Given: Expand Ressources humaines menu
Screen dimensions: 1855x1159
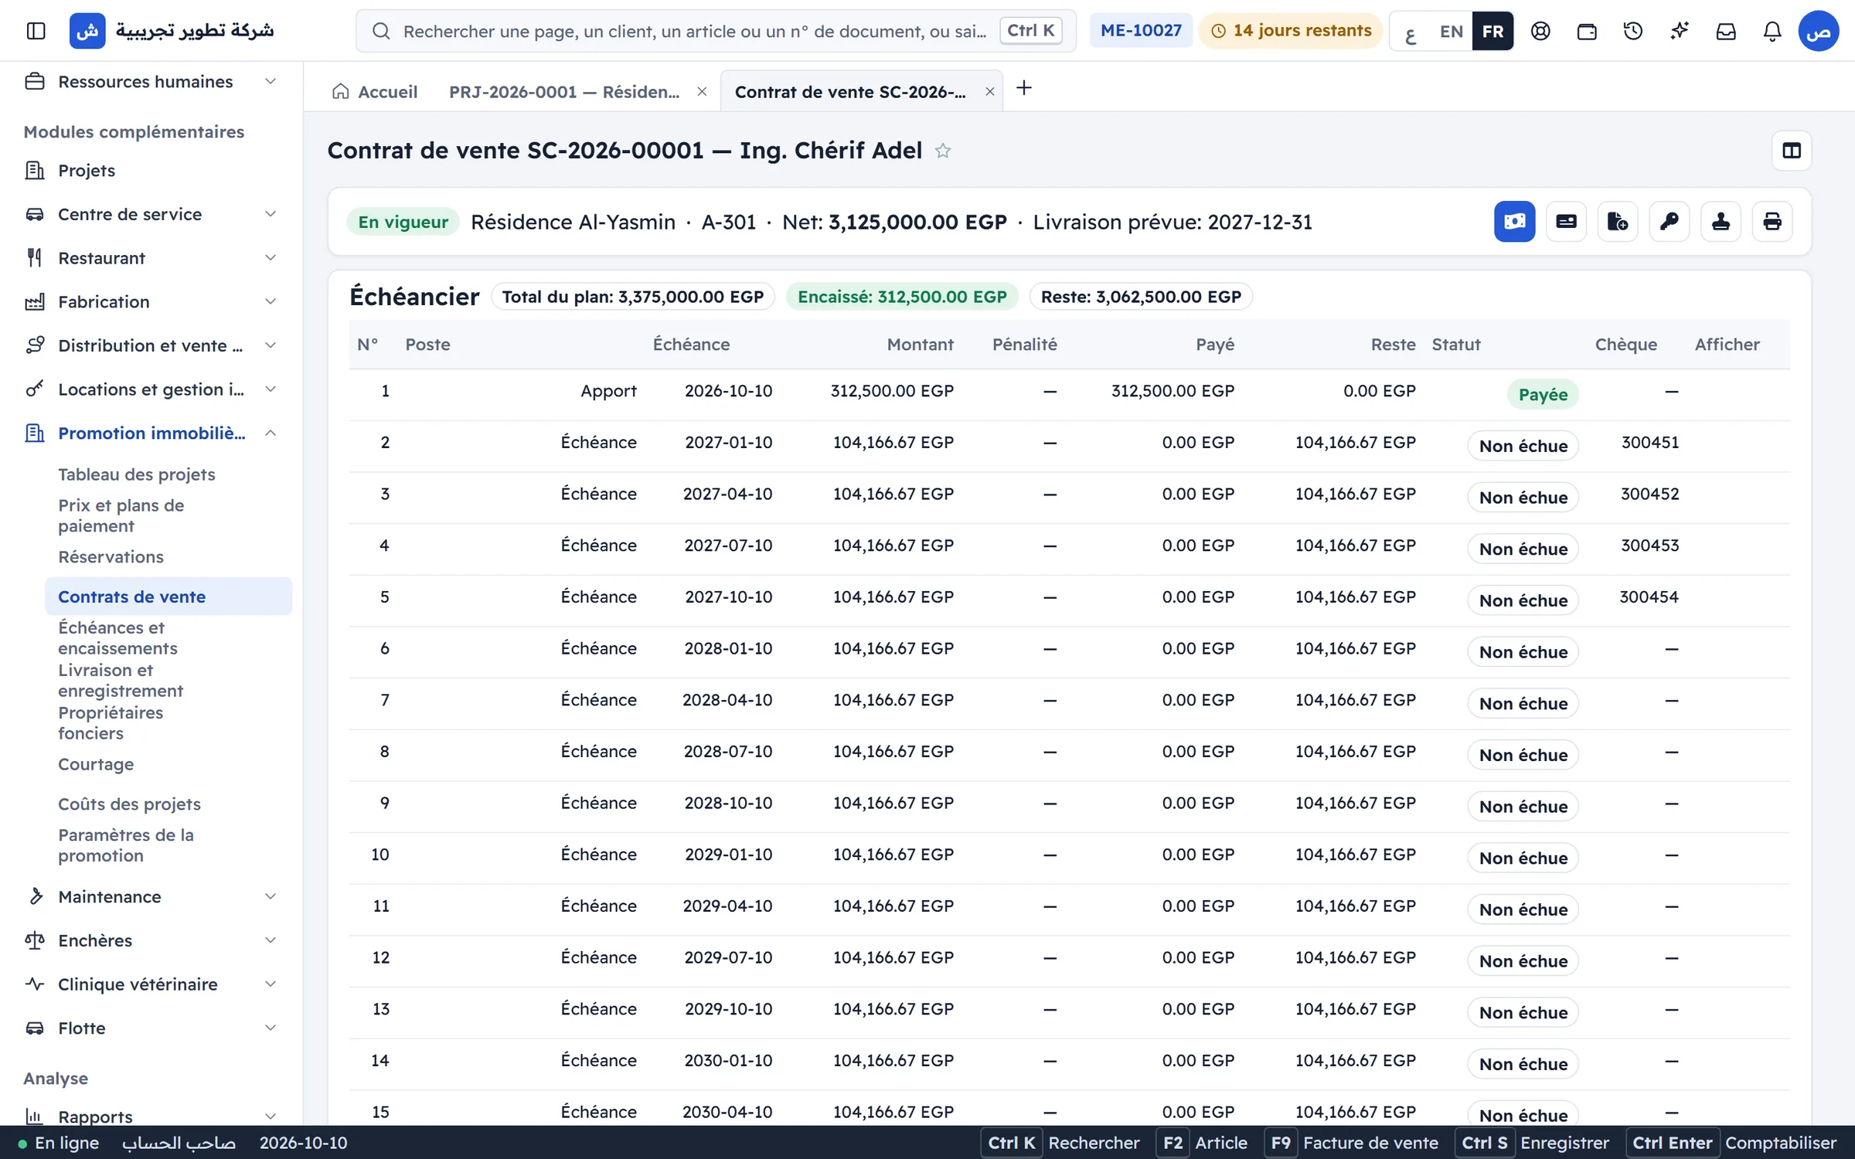Looking at the screenshot, I should tap(151, 81).
